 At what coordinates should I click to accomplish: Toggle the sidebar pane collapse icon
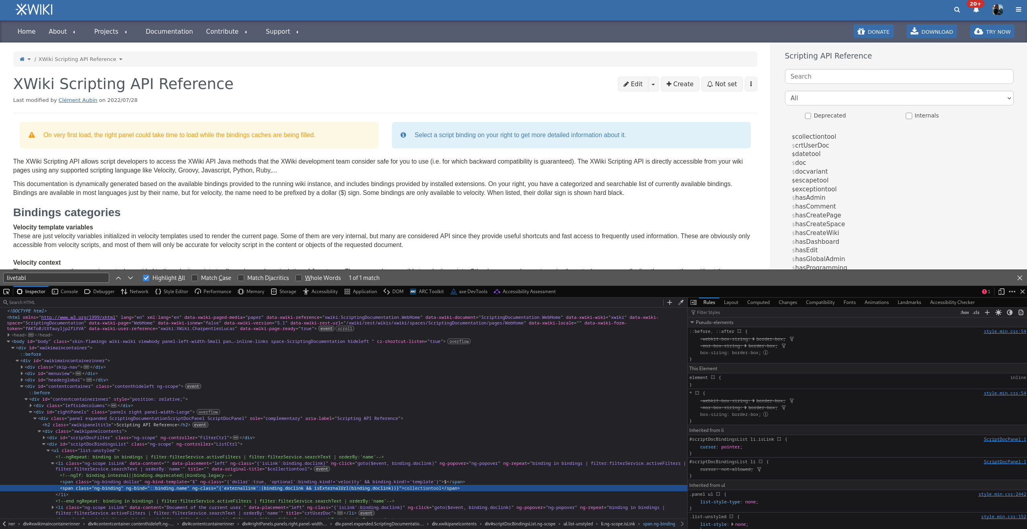(693, 302)
